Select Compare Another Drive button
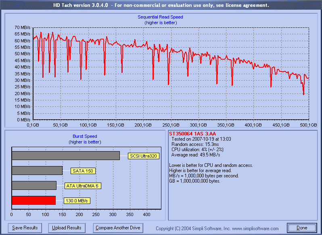The image size is (322, 235). [118, 228]
